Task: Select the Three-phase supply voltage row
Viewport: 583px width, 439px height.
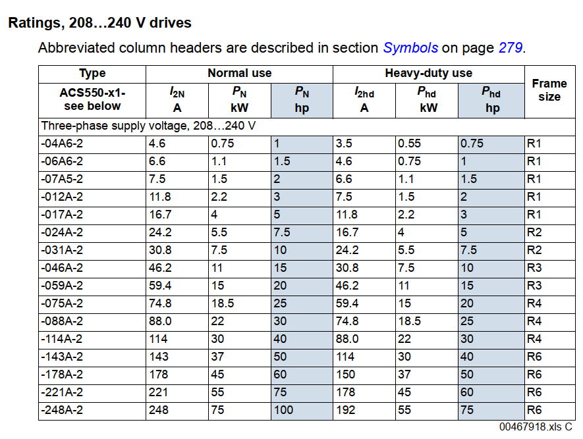Action: click(148, 126)
